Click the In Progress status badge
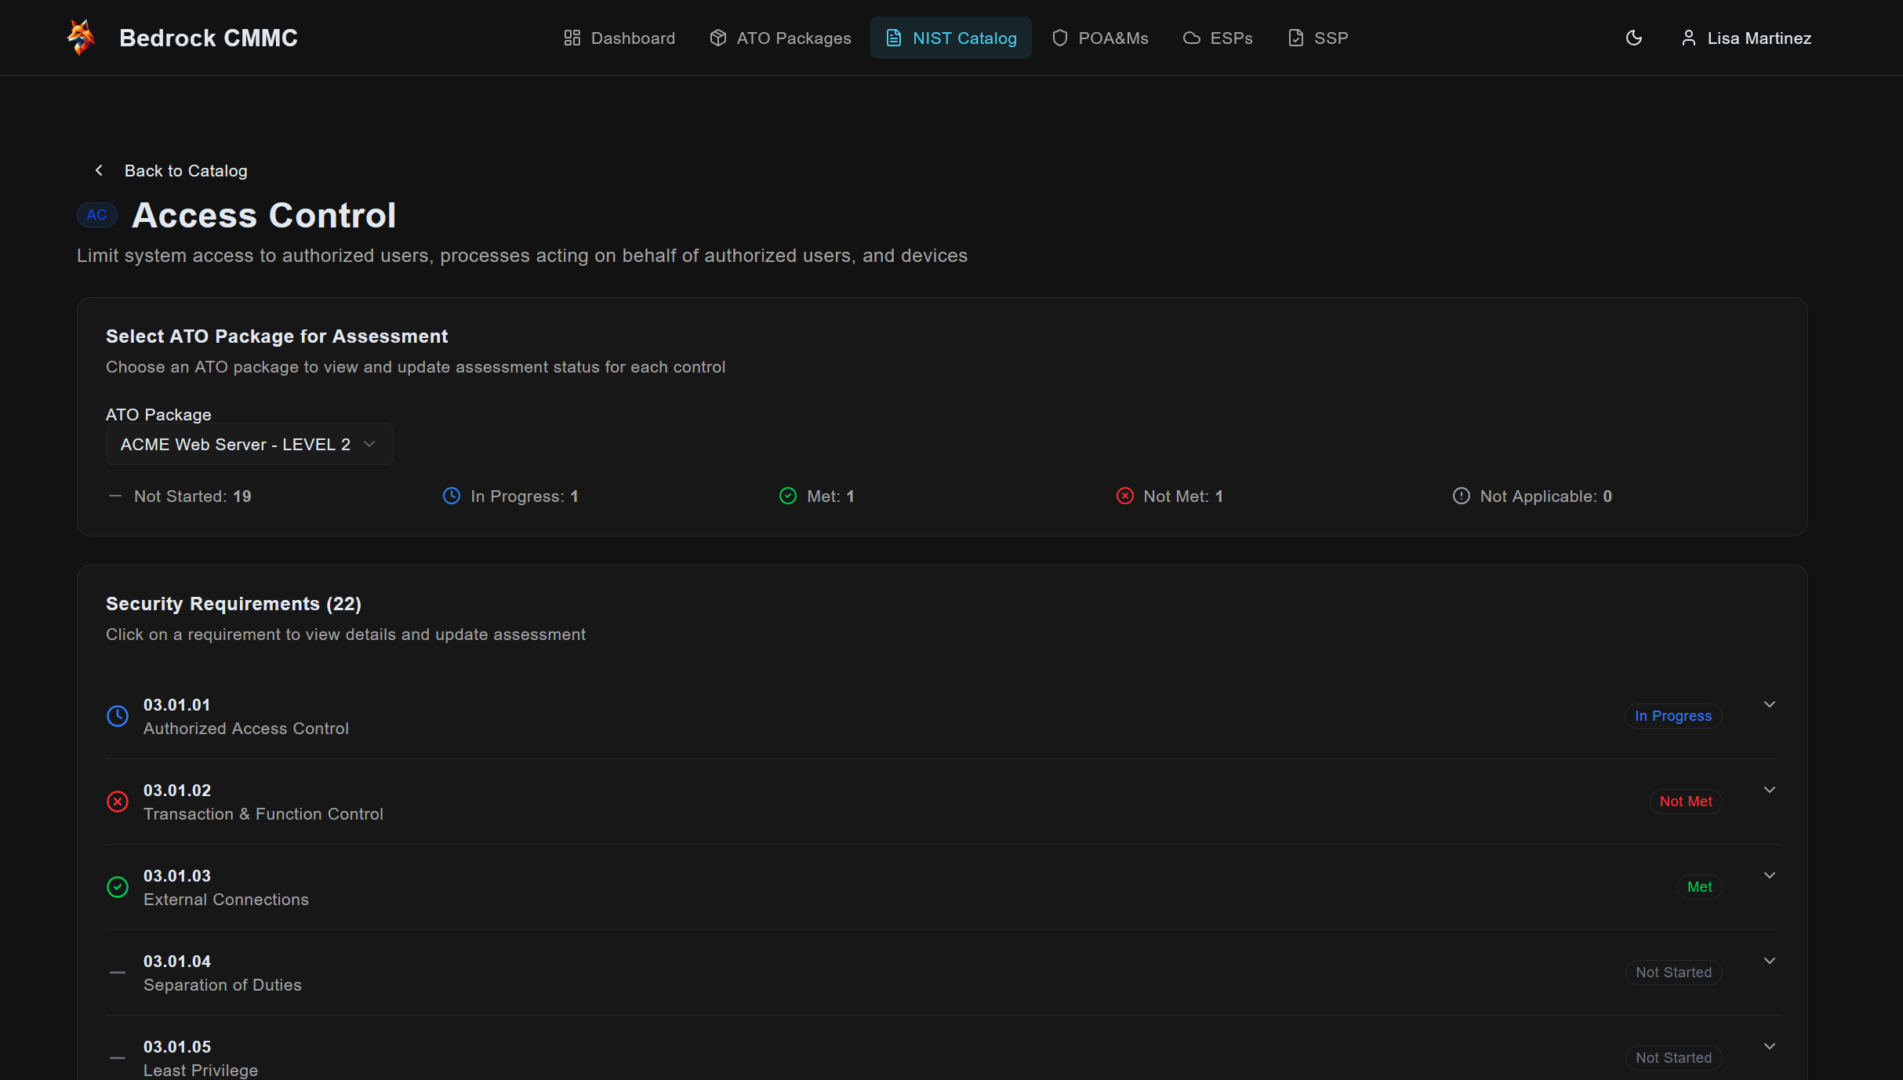Viewport: 1903px width, 1080px height. point(1672,716)
